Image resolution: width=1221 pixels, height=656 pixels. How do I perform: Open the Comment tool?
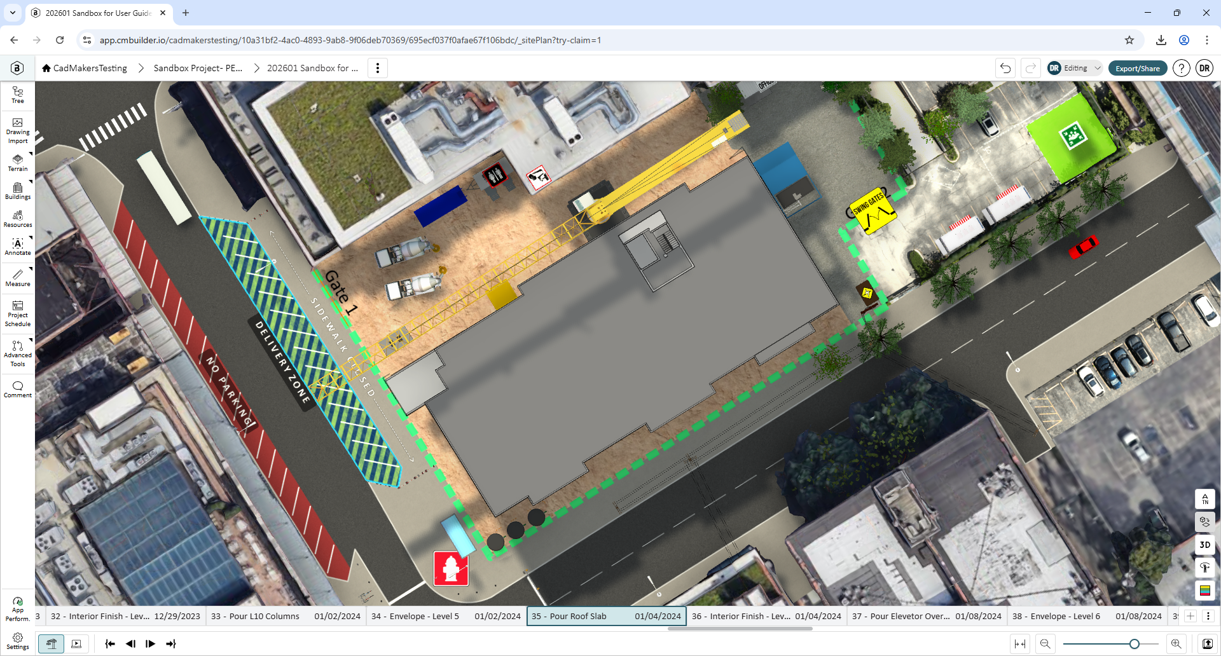[18, 389]
